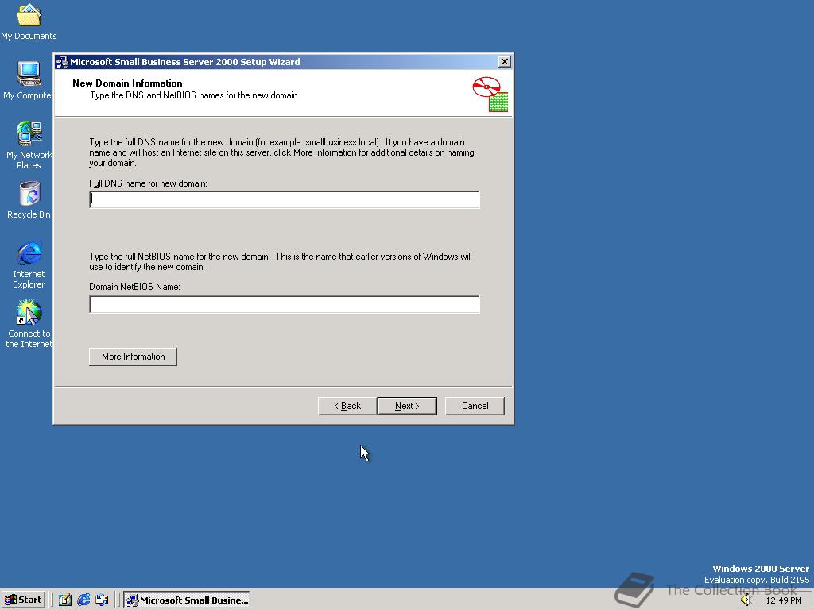Select the Recycle Bin icon

coord(29,199)
